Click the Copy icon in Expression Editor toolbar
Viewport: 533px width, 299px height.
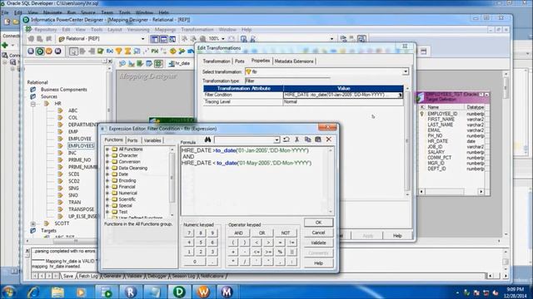click(x=307, y=140)
